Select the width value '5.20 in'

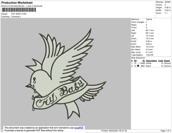[168, 10]
